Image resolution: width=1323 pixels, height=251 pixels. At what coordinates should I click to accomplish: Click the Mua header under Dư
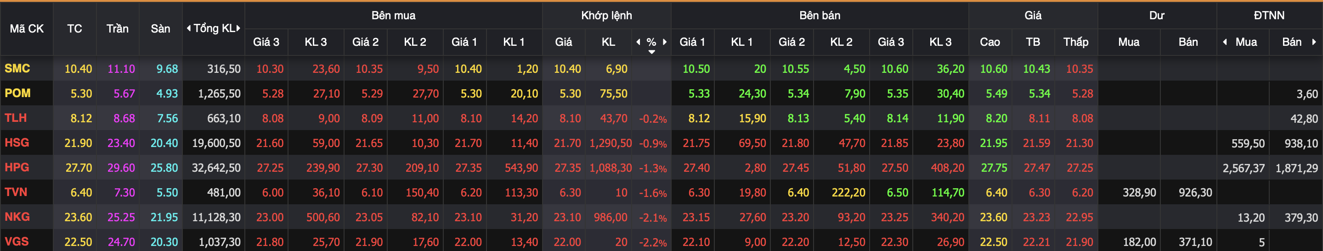pos(1129,42)
